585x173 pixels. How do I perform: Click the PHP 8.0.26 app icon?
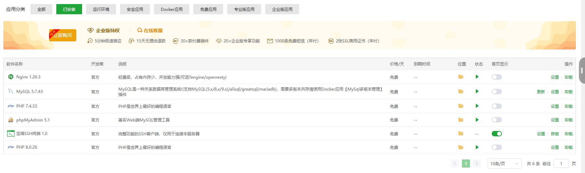11,147
